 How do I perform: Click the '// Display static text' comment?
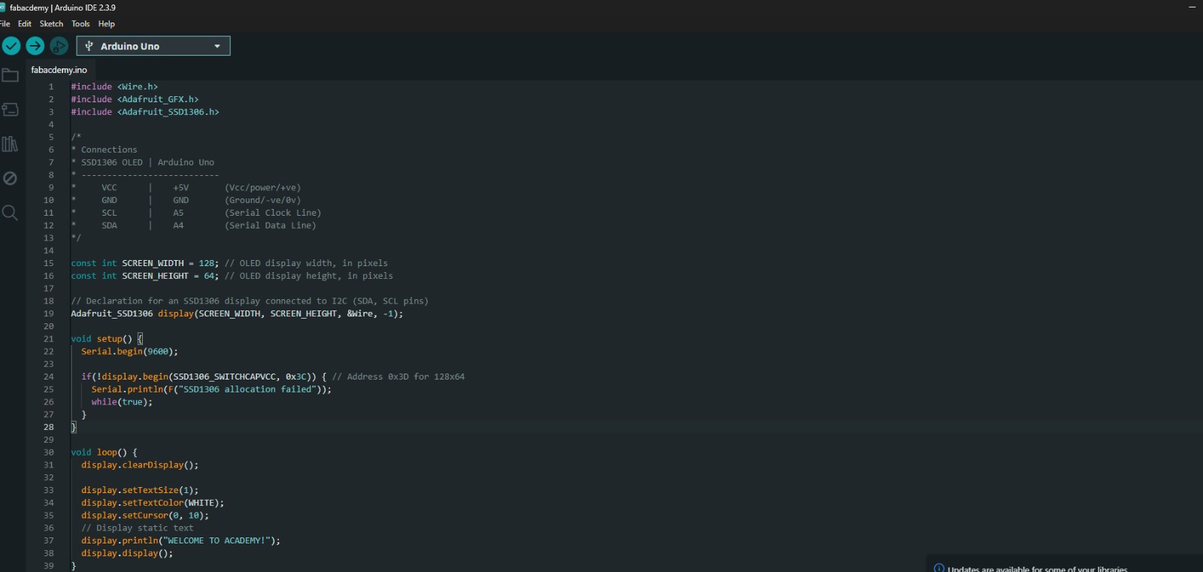point(138,528)
